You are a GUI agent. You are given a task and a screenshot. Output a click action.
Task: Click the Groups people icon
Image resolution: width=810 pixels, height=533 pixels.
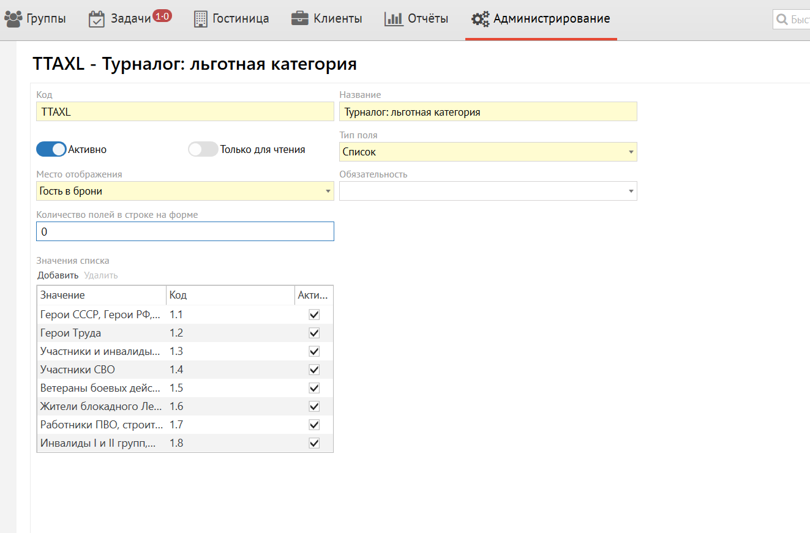[x=13, y=18]
